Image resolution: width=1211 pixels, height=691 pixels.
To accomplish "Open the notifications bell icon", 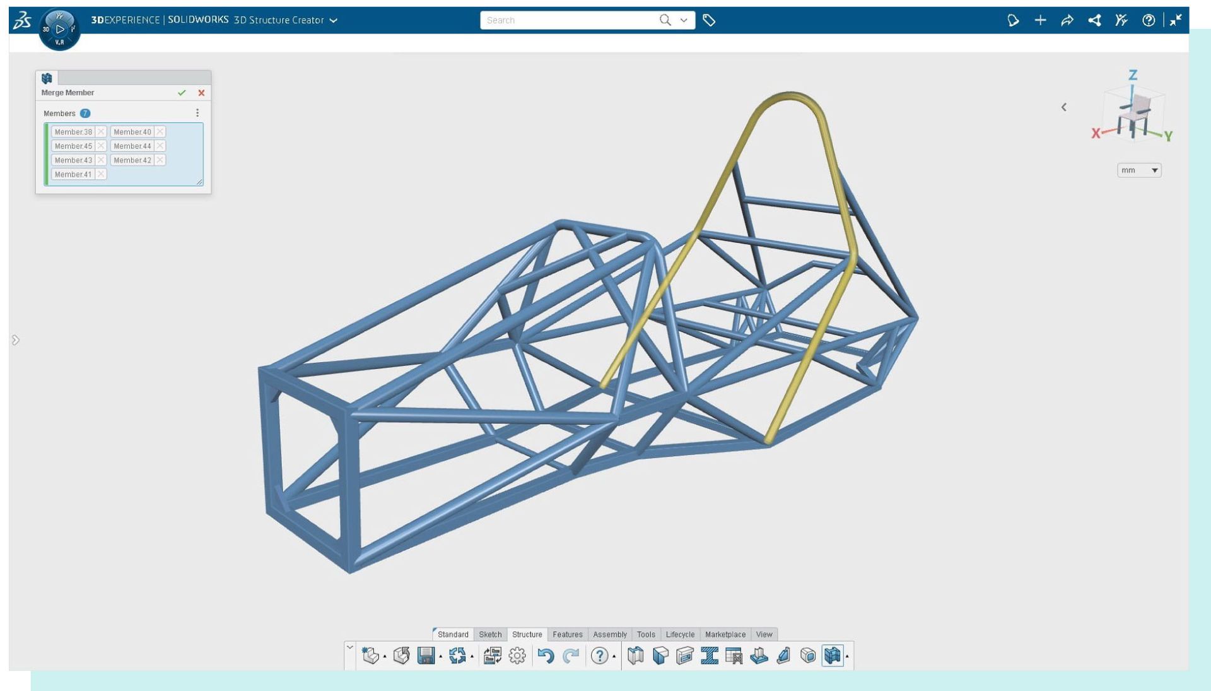I will pos(1013,20).
